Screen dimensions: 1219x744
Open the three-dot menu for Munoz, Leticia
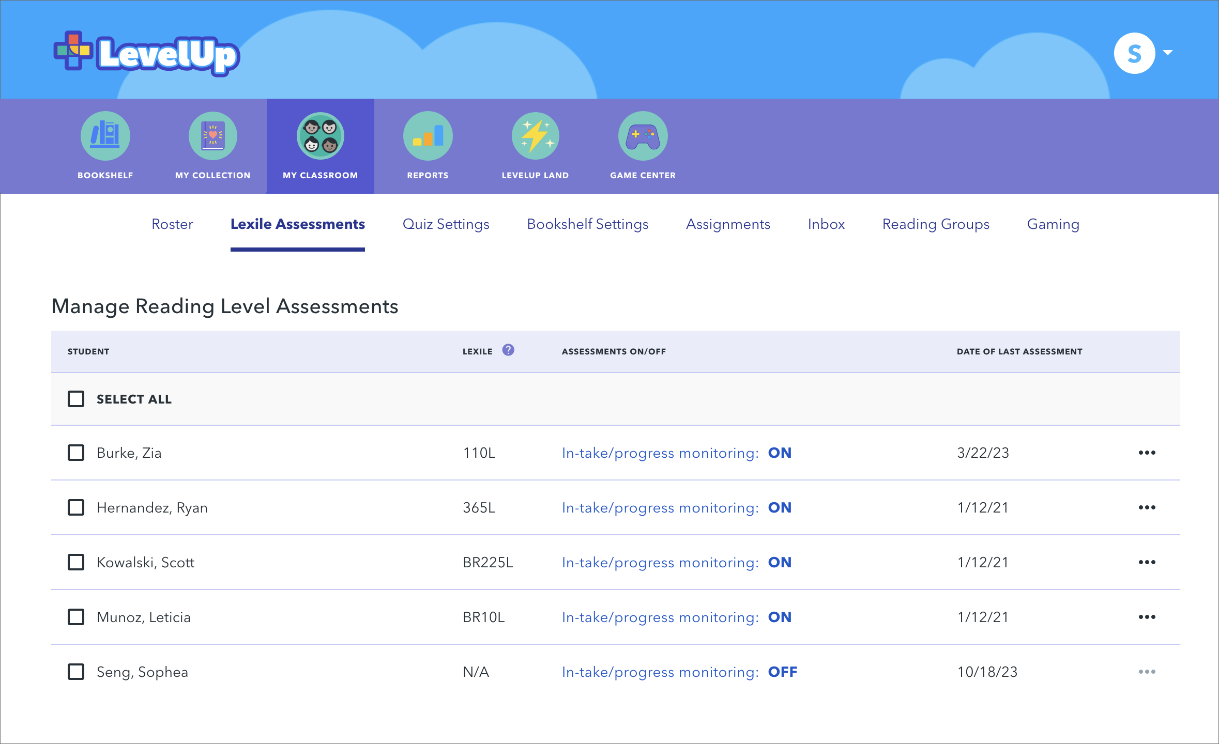point(1147,617)
